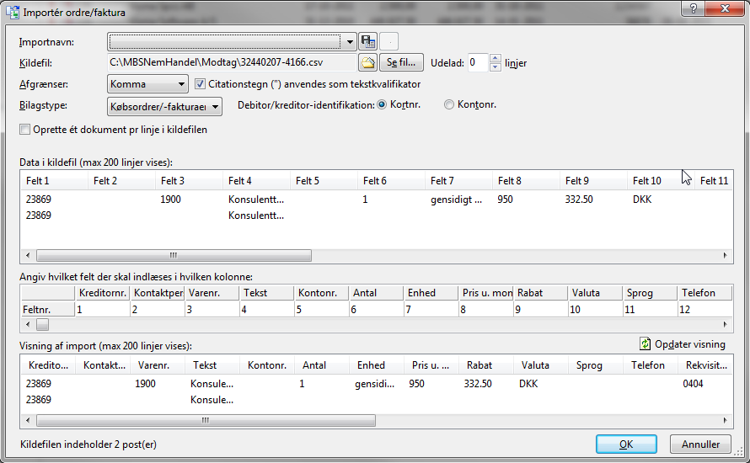Click the Felt 1 column header
This screenshot has width=750, height=463.
pos(54,181)
